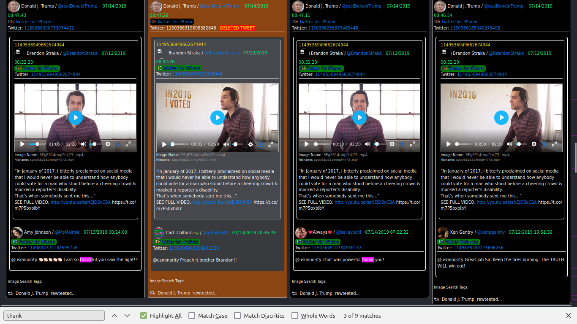Open youtu.be link in the 08:47:43 tweet
The width and height of the screenshot is (577, 324).
point(81,202)
